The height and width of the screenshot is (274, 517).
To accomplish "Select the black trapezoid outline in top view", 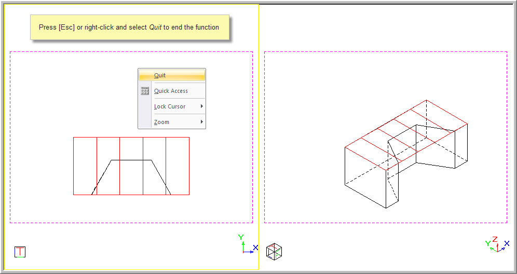I will pos(131,160).
